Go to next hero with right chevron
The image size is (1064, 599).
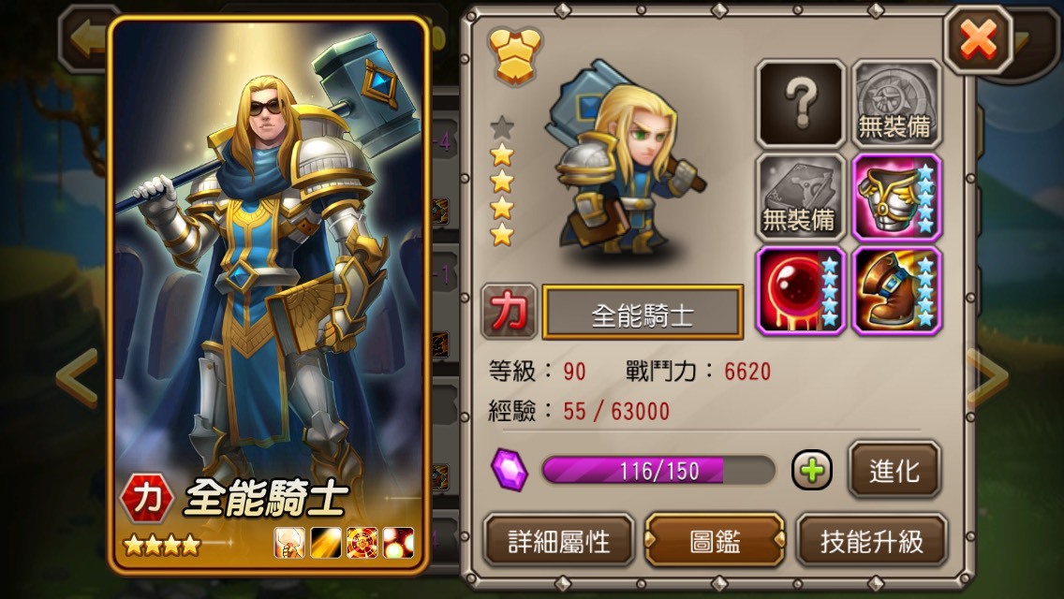(x=987, y=378)
